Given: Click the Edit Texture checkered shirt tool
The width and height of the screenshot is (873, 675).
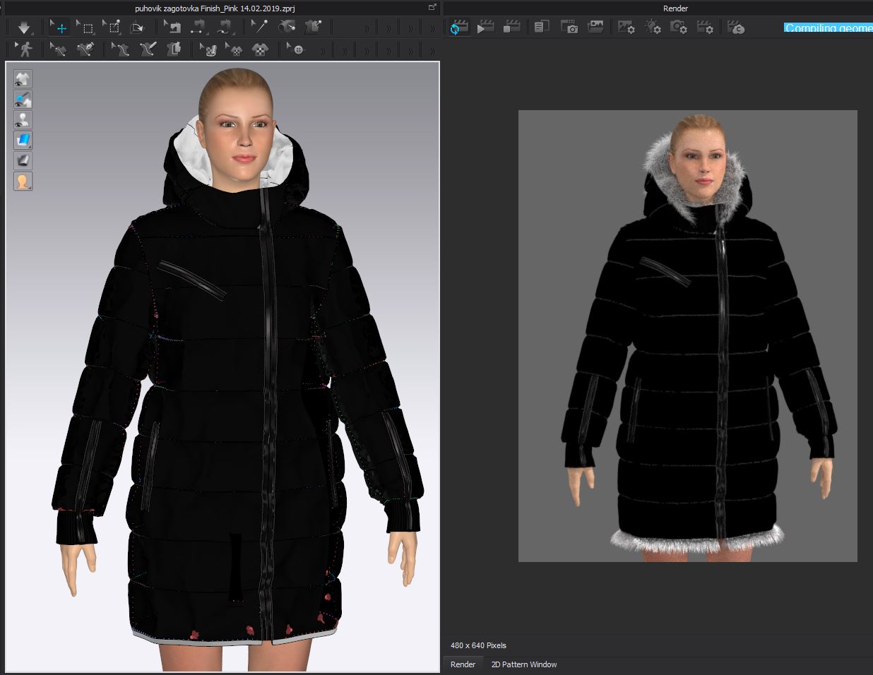Looking at the screenshot, I should (235, 49).
